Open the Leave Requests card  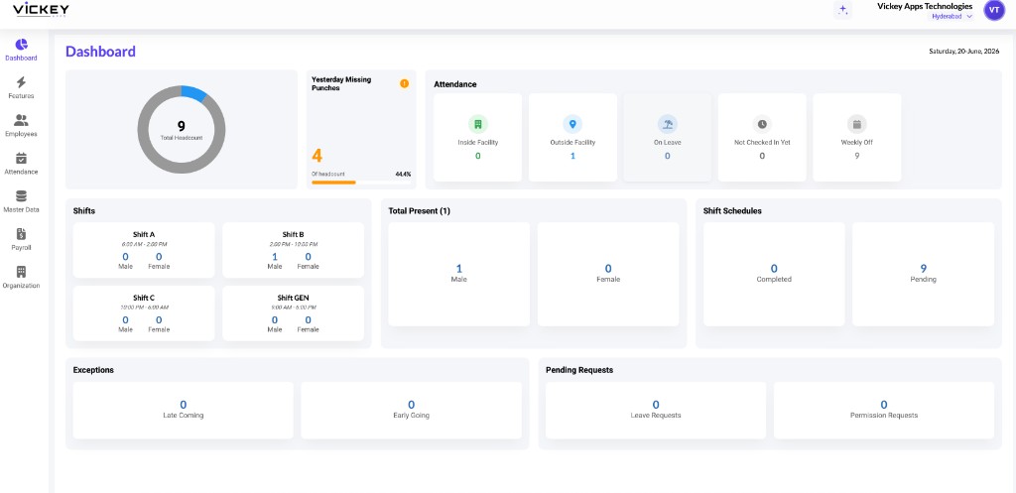pyautogui.click(x=656, y=410)
